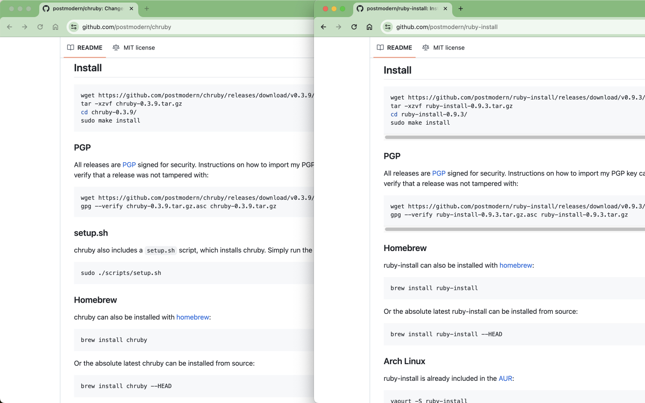Click the site permissions icon in the ruby-install address bar

[x=387, y=26]
